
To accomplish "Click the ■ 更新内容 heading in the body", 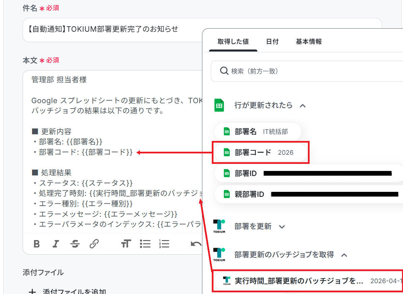I will click(51, 131).
